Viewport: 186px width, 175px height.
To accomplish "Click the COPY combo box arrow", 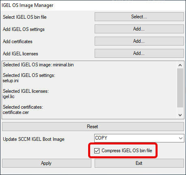I will pos(181,138).
